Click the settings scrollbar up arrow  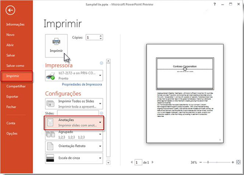point(108,61)
